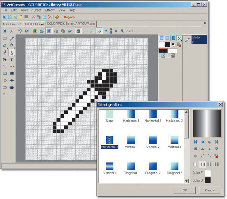This screenshot has width=227, height=199.
Task: Select the curve line tool
Action: pos(12,66)
